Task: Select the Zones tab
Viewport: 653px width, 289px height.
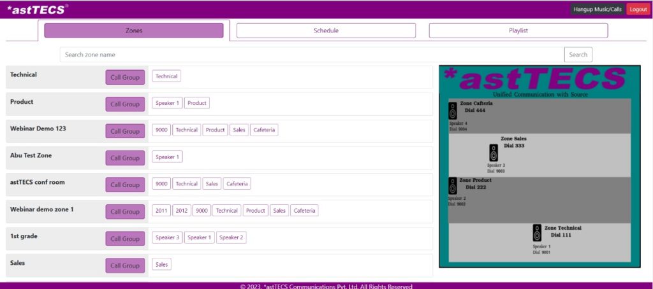Action: pyautogui.click(x=134, y=31)
